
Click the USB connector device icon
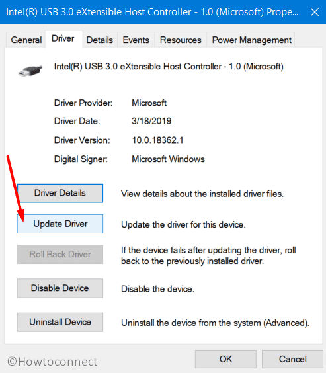point(30,71)
